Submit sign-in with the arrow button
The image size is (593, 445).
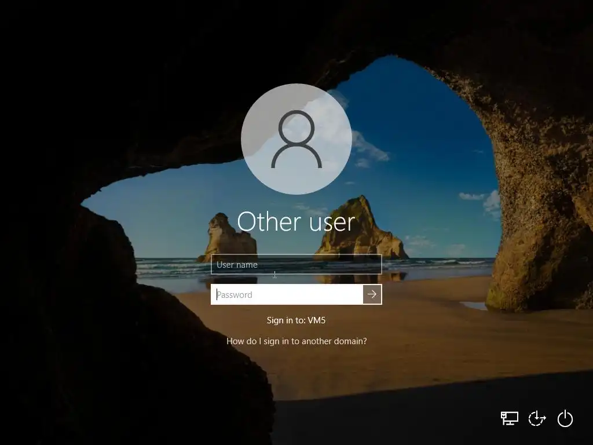coord(372,294)
